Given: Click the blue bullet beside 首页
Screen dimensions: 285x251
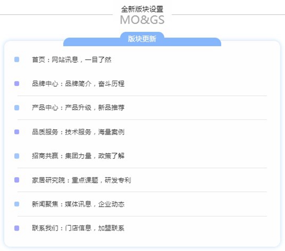Looking at the screenshot, I should tap(17, 59).
